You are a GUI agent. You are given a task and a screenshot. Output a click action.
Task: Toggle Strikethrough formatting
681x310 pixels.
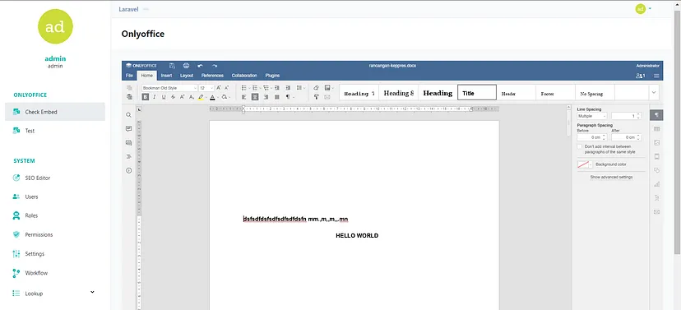(x=173, y=97)
